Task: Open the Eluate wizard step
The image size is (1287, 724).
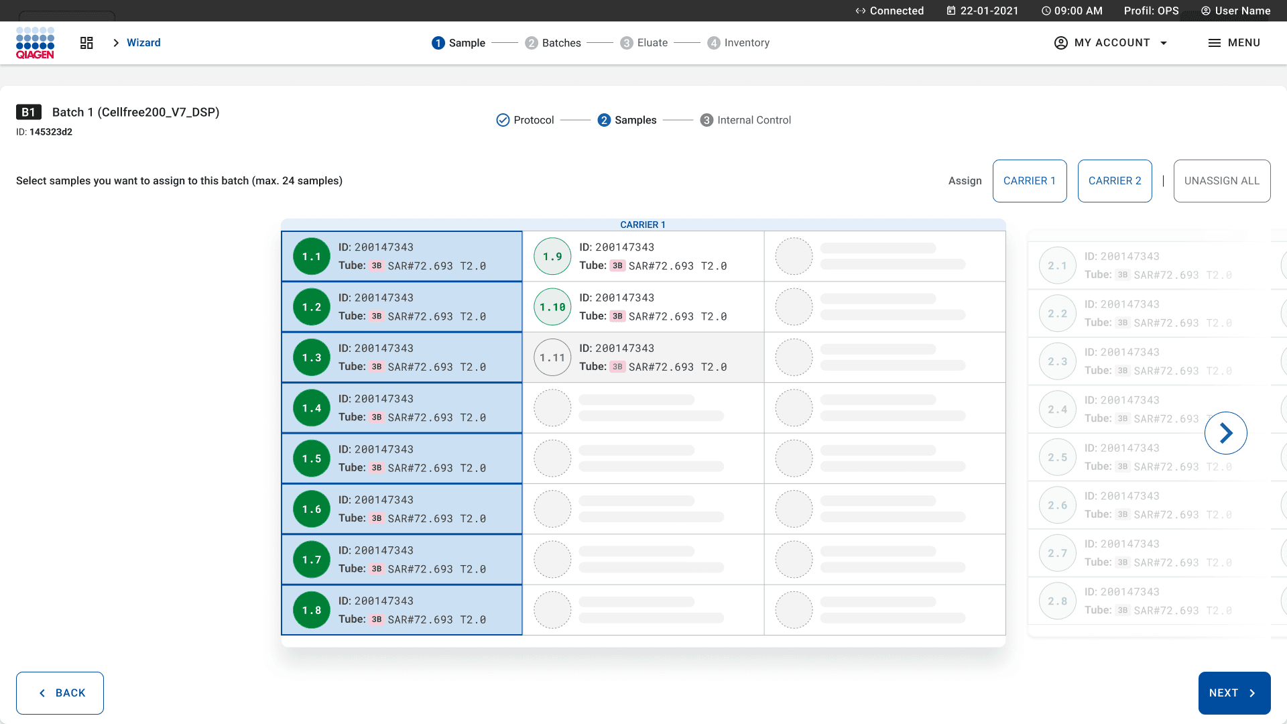Action: (643, 43)
